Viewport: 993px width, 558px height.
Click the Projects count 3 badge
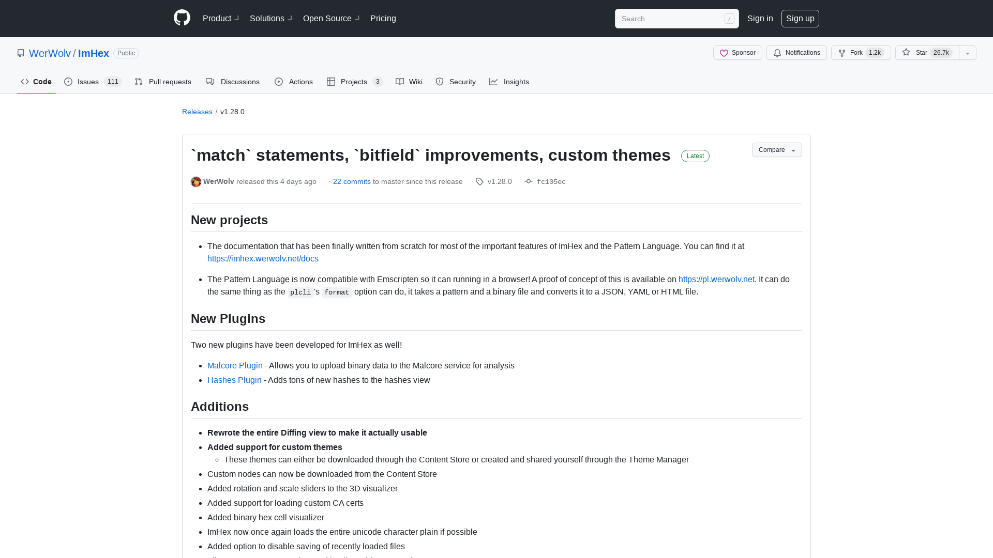(x=378, y=82)
